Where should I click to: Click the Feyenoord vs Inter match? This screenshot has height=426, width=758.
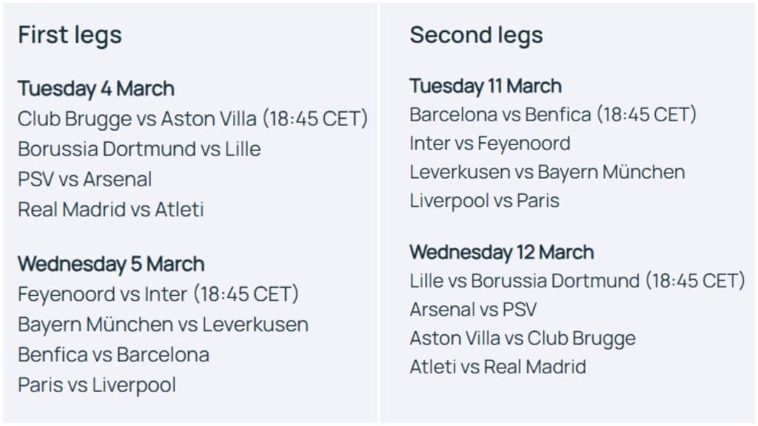[158, 294]
